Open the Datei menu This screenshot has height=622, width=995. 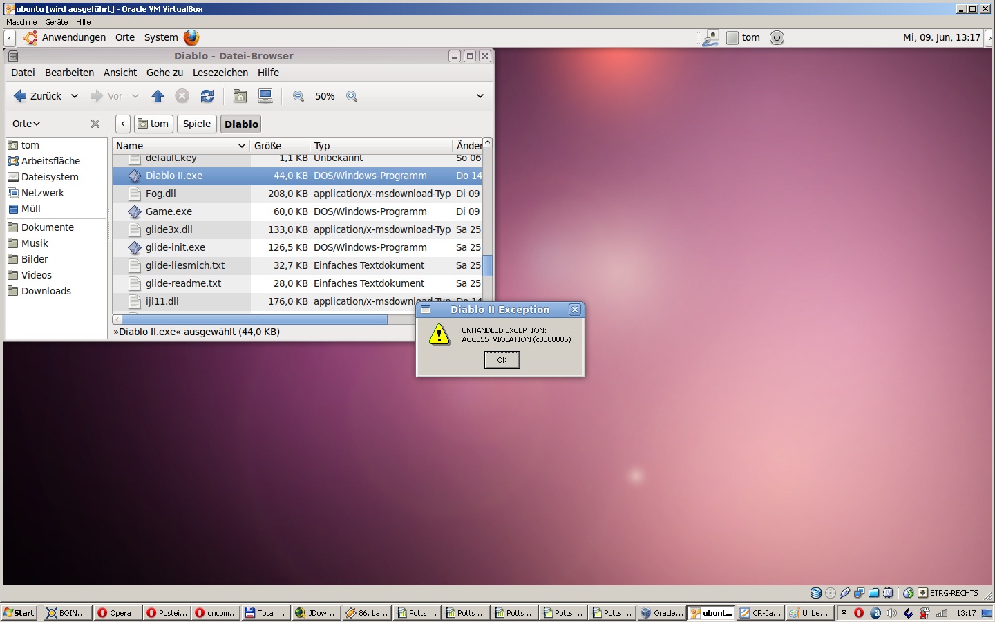(x=23, y=73)
